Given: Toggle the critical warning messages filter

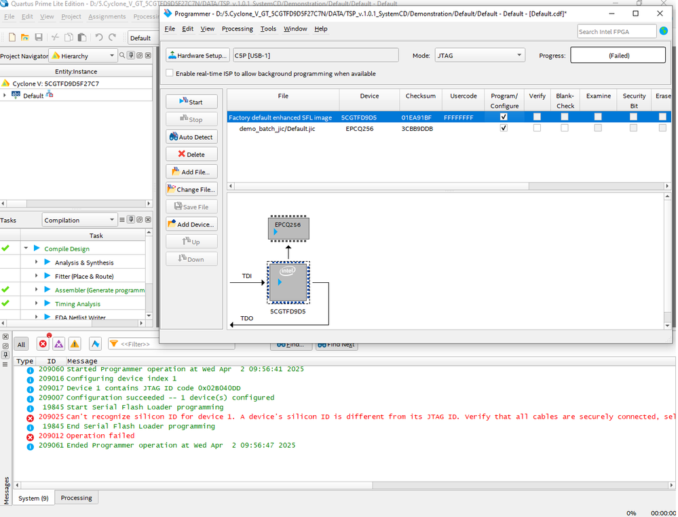Looking at the screenshot, I should click(x=59, y=344).
